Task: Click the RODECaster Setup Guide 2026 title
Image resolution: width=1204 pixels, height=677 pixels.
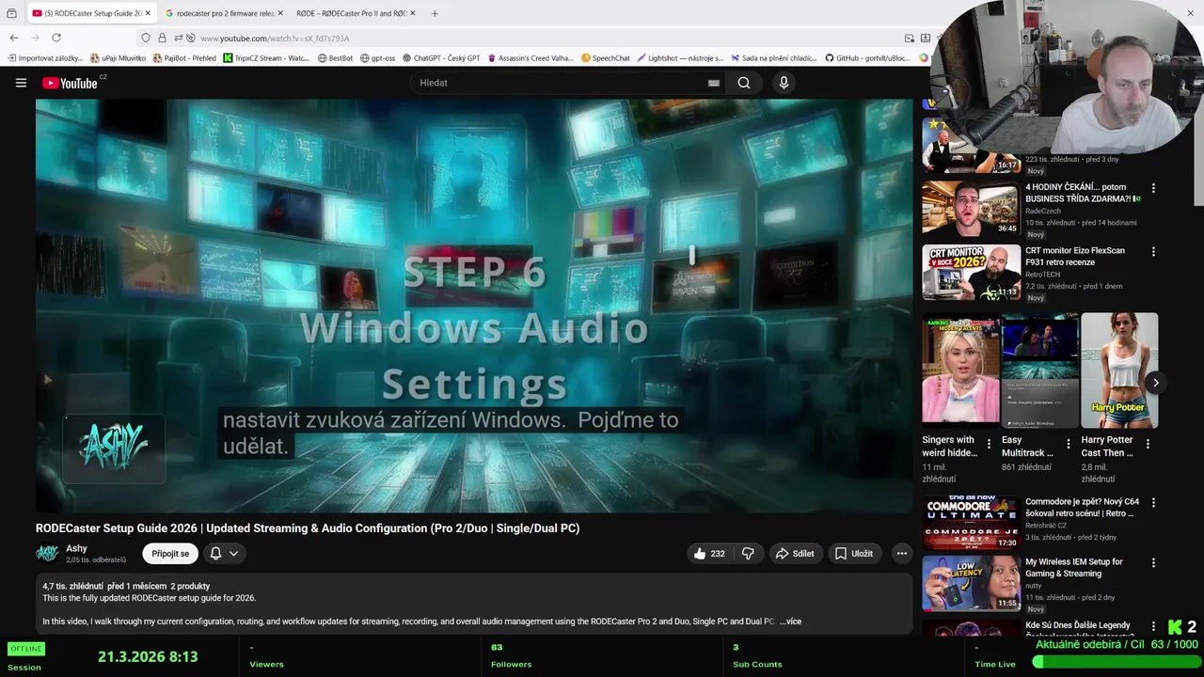Action: point(308,528)
